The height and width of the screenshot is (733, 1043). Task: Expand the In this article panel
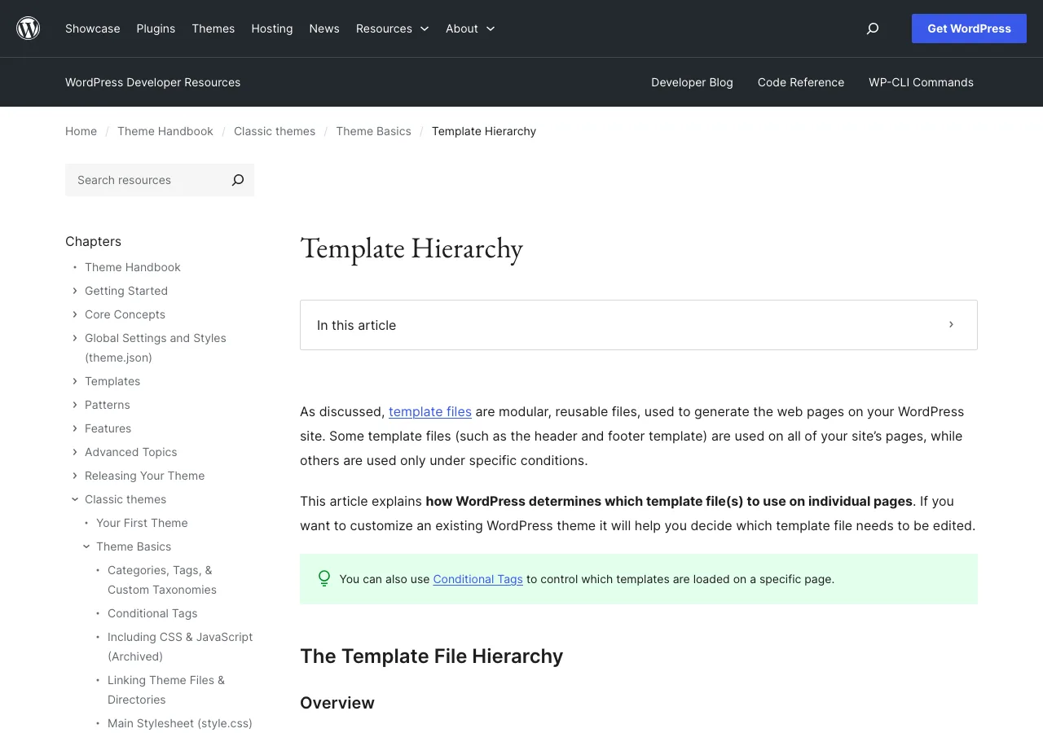[x=639, y=325]
